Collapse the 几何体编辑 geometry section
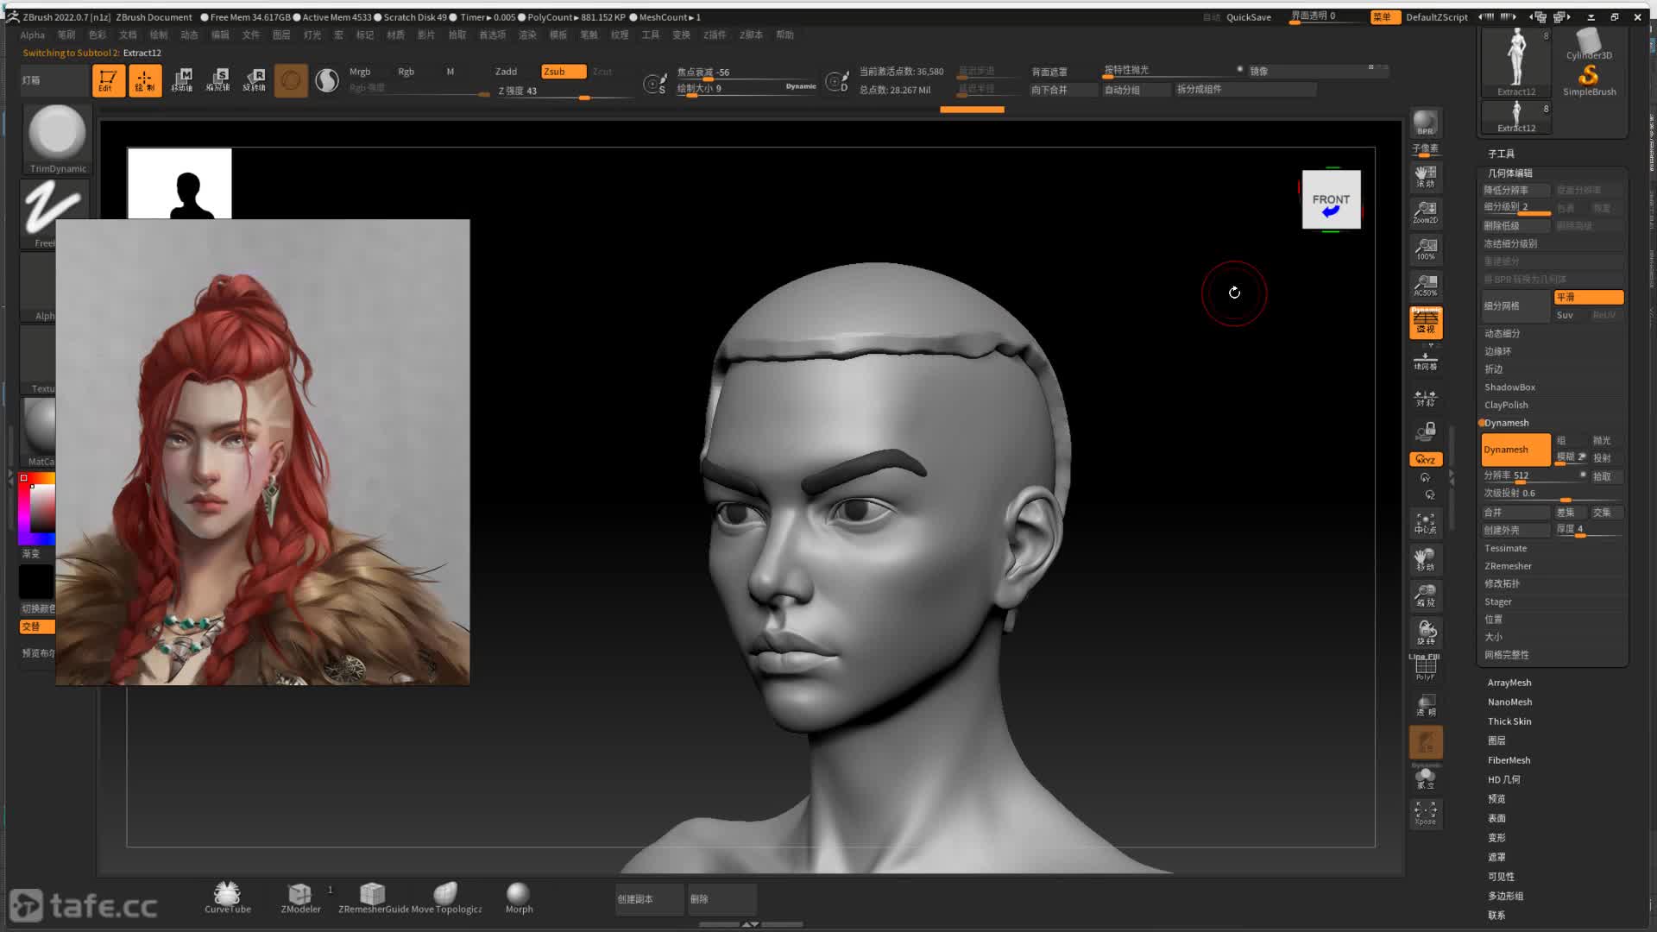Screen dimensions: 1657x932 pyautogui.click(x=1509, y=173)
